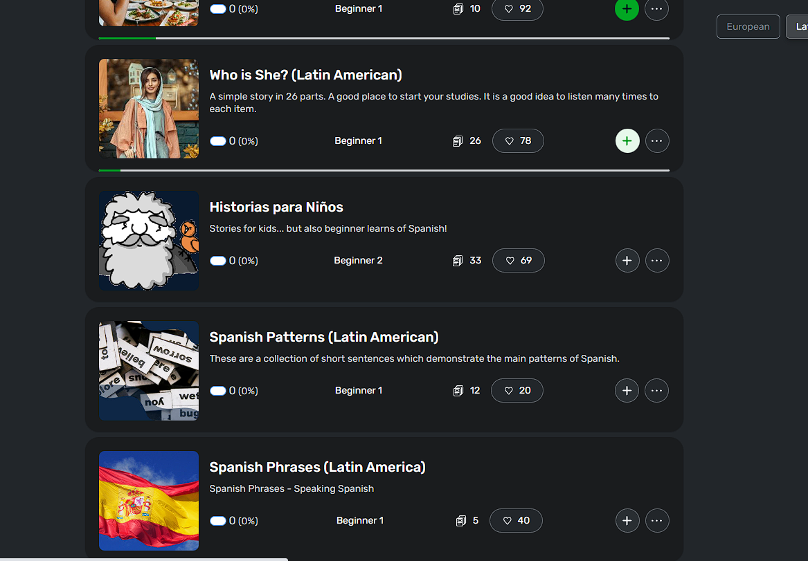
Task: Click the progress bar beneath the 92-likes course
Action: pos(384,39)
